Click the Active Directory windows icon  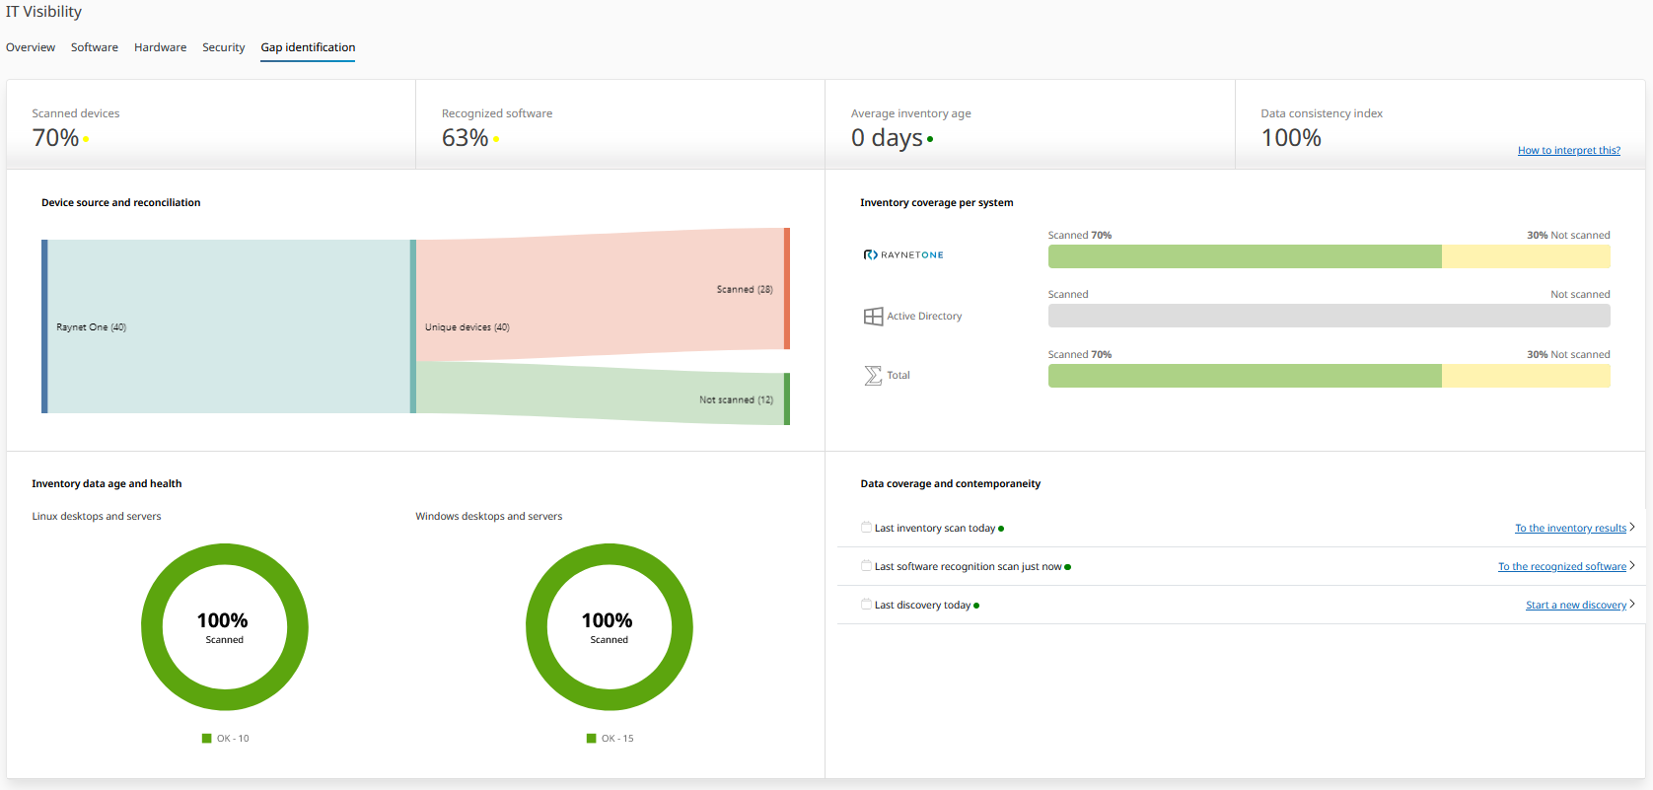(873, 317)
